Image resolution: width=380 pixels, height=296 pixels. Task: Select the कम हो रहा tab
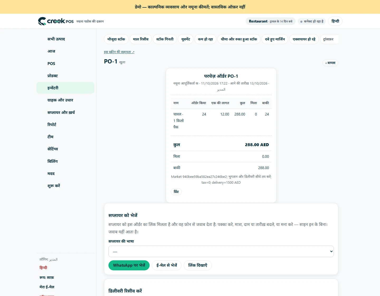click(x=206, y=39)
